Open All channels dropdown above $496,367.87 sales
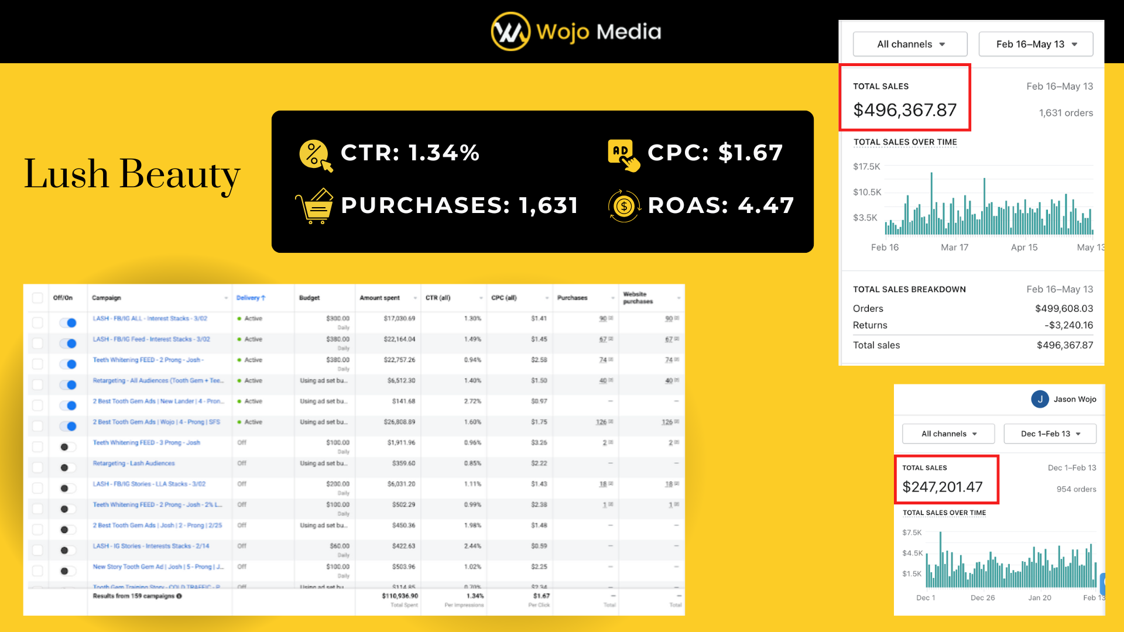Screen dimensions: 1124x632 tap(910, 44)
